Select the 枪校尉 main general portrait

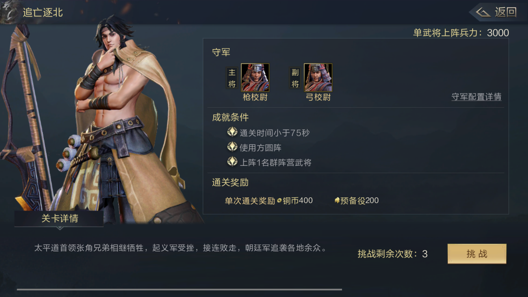[x=255, y=77]
